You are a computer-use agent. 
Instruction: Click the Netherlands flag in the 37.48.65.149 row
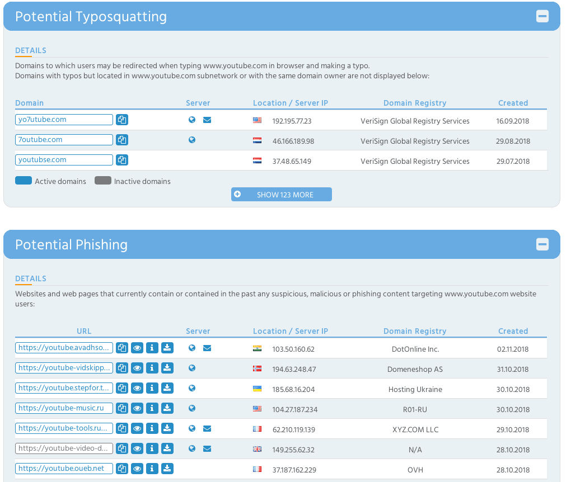257,160
